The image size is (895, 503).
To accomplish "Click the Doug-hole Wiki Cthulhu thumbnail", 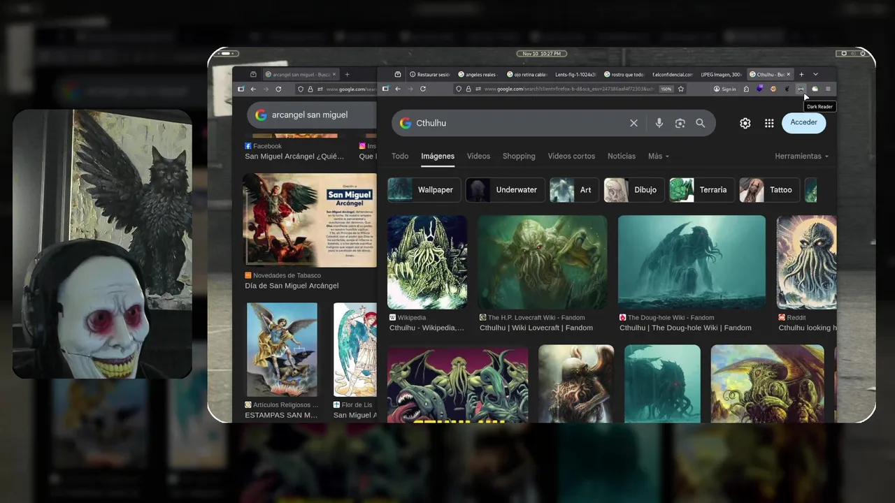I will [x=692, y=262].
